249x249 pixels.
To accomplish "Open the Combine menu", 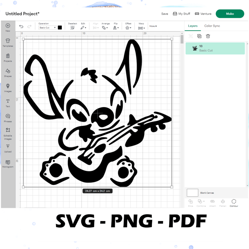I will (x=201, y=203).
